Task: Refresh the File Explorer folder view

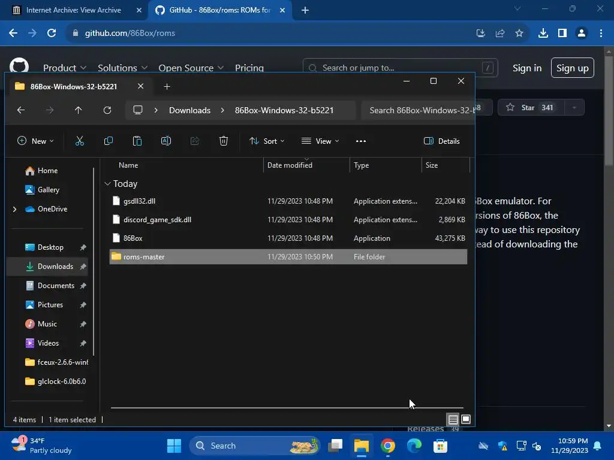Action: tap(107, 110)
